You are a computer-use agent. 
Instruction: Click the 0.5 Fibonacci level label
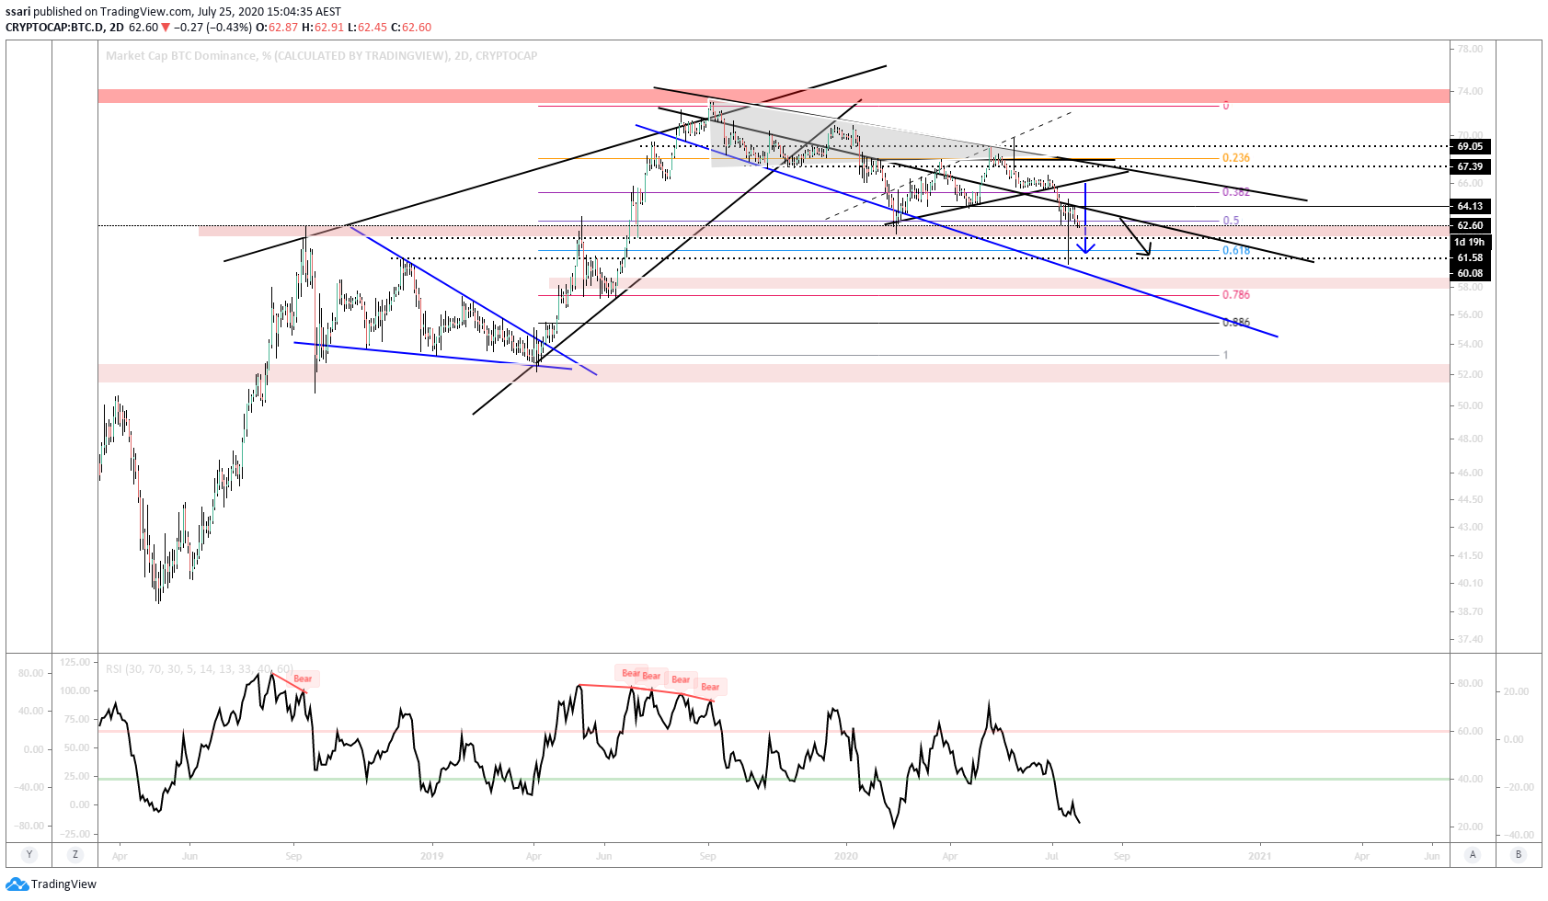click(x=1231, y=221)
